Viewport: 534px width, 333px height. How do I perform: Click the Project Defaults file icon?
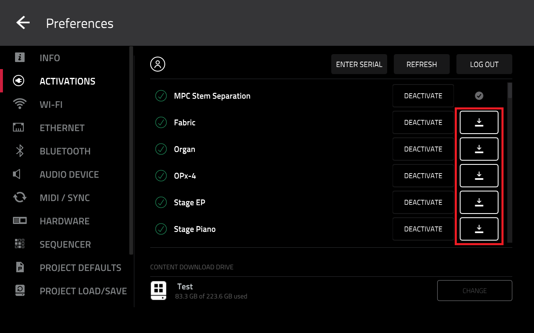coord(20,267)
